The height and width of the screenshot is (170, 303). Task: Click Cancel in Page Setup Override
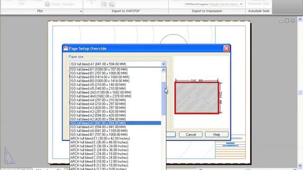(191, 135)
